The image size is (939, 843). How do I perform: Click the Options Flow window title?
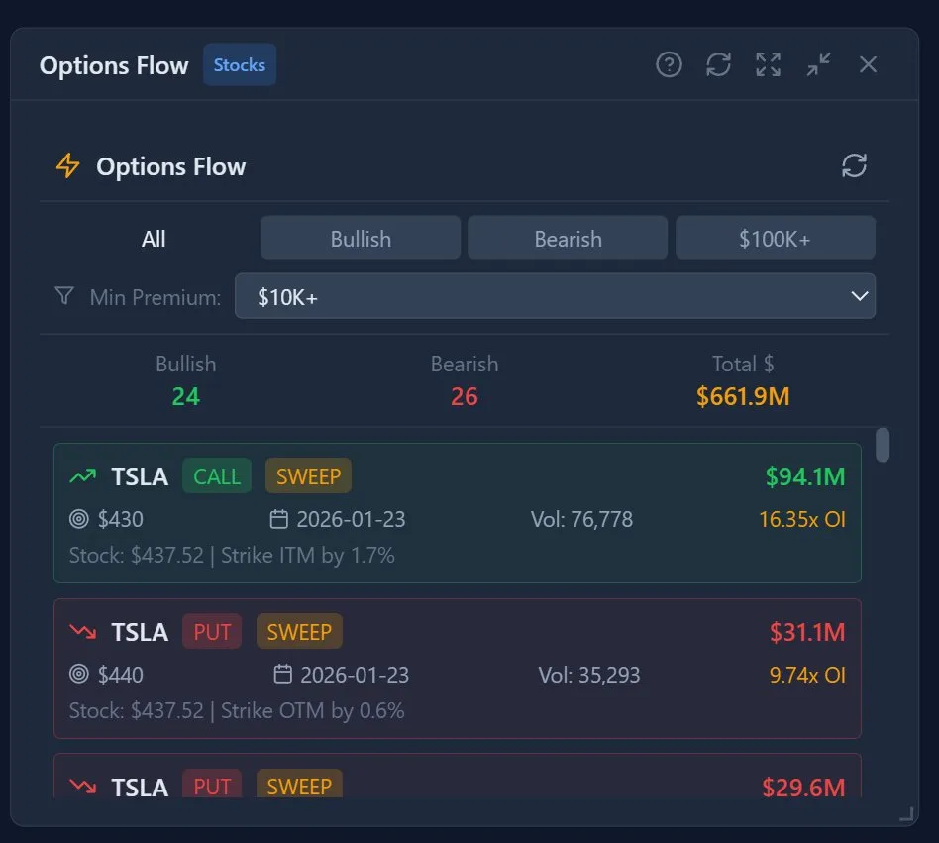click(x=114, y=65)
